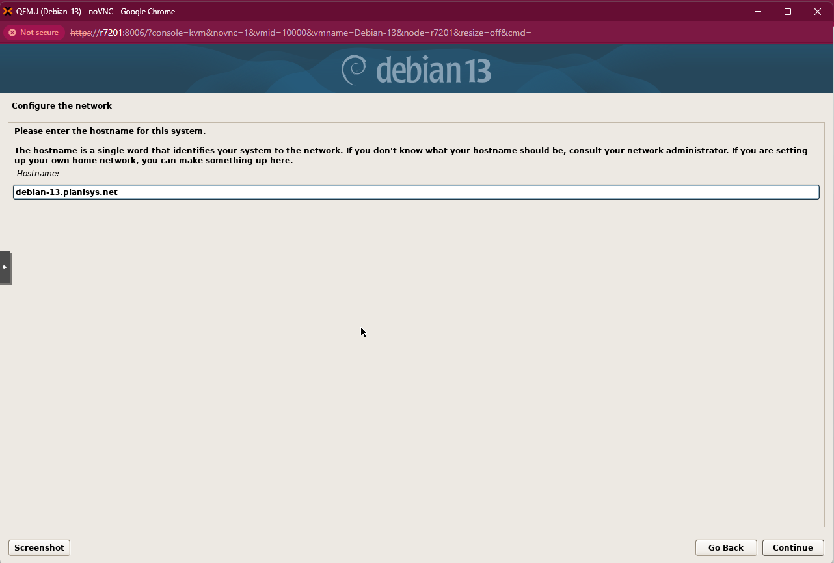Click the circular warning icon beside Not secure
834x563 pixels.
pyautogui.click(x=12, y=32)
